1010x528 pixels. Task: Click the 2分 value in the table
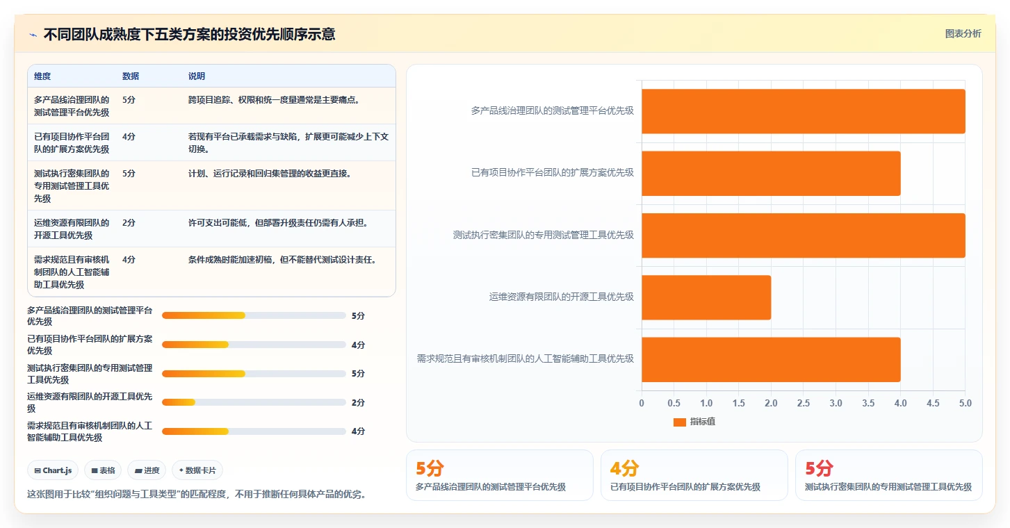tap(129, 223)
